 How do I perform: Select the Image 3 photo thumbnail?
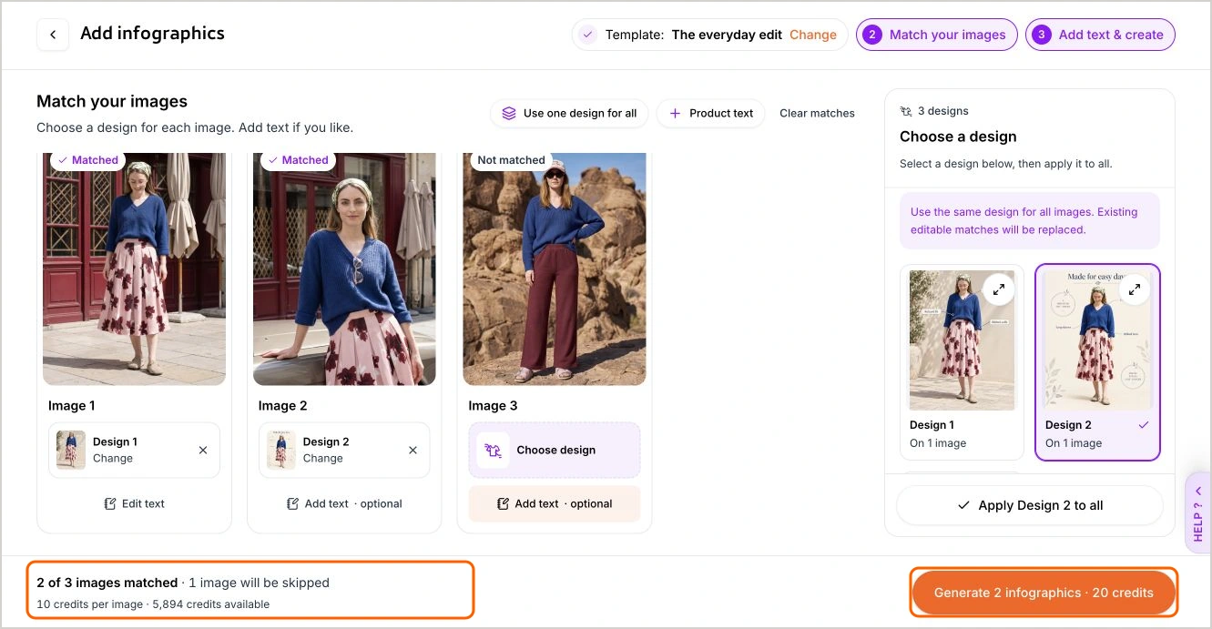[x=555, y=269]
